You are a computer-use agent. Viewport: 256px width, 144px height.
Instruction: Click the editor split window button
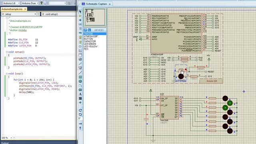pos(38,14)
